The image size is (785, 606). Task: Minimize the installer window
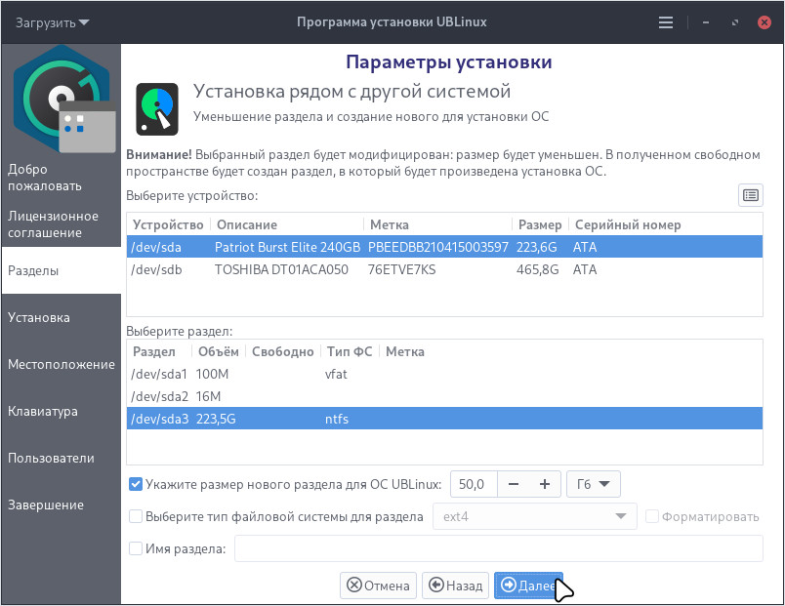click(x=705, y=22)
